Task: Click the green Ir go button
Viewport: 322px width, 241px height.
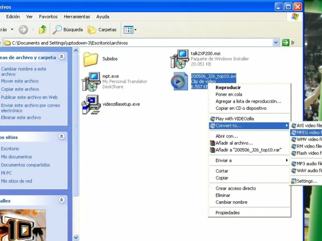Action: click(289, 43)
